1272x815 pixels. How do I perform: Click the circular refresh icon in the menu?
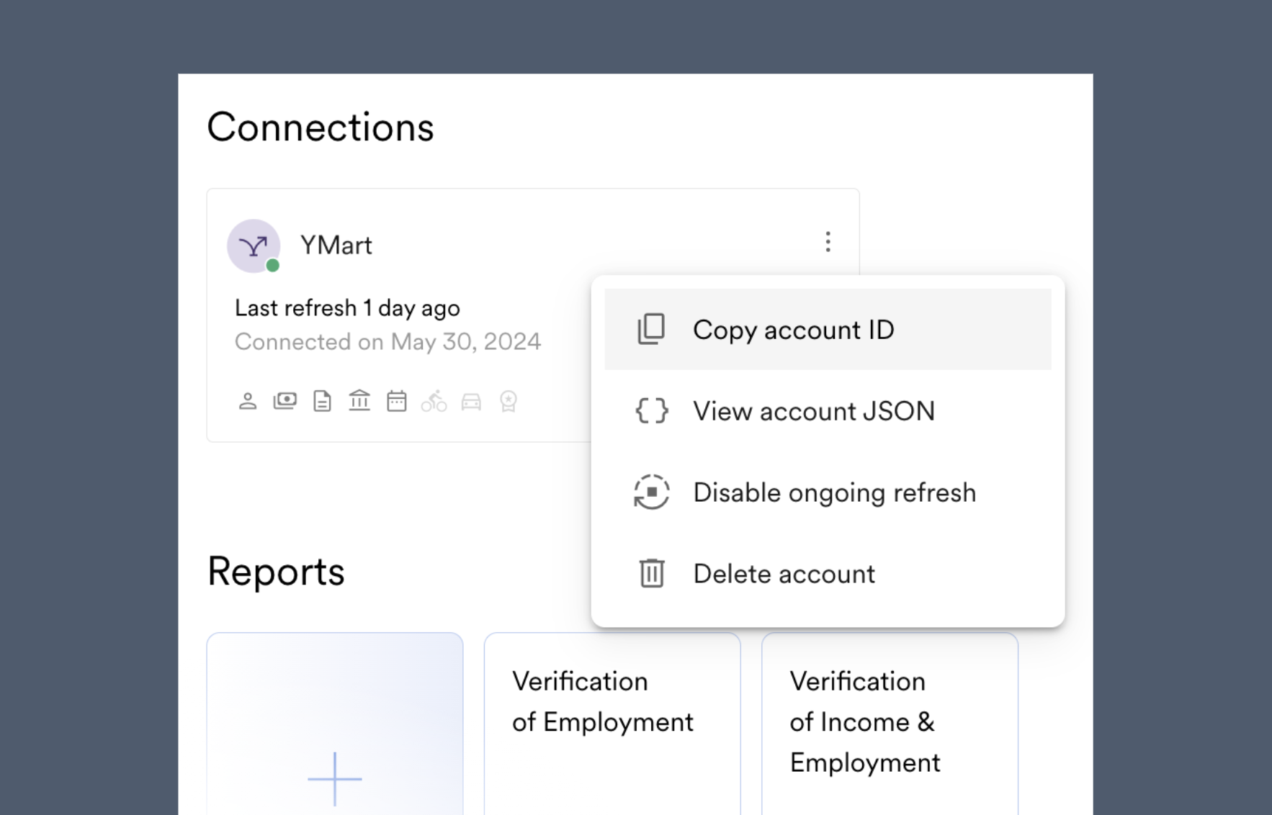click(650, 492)
